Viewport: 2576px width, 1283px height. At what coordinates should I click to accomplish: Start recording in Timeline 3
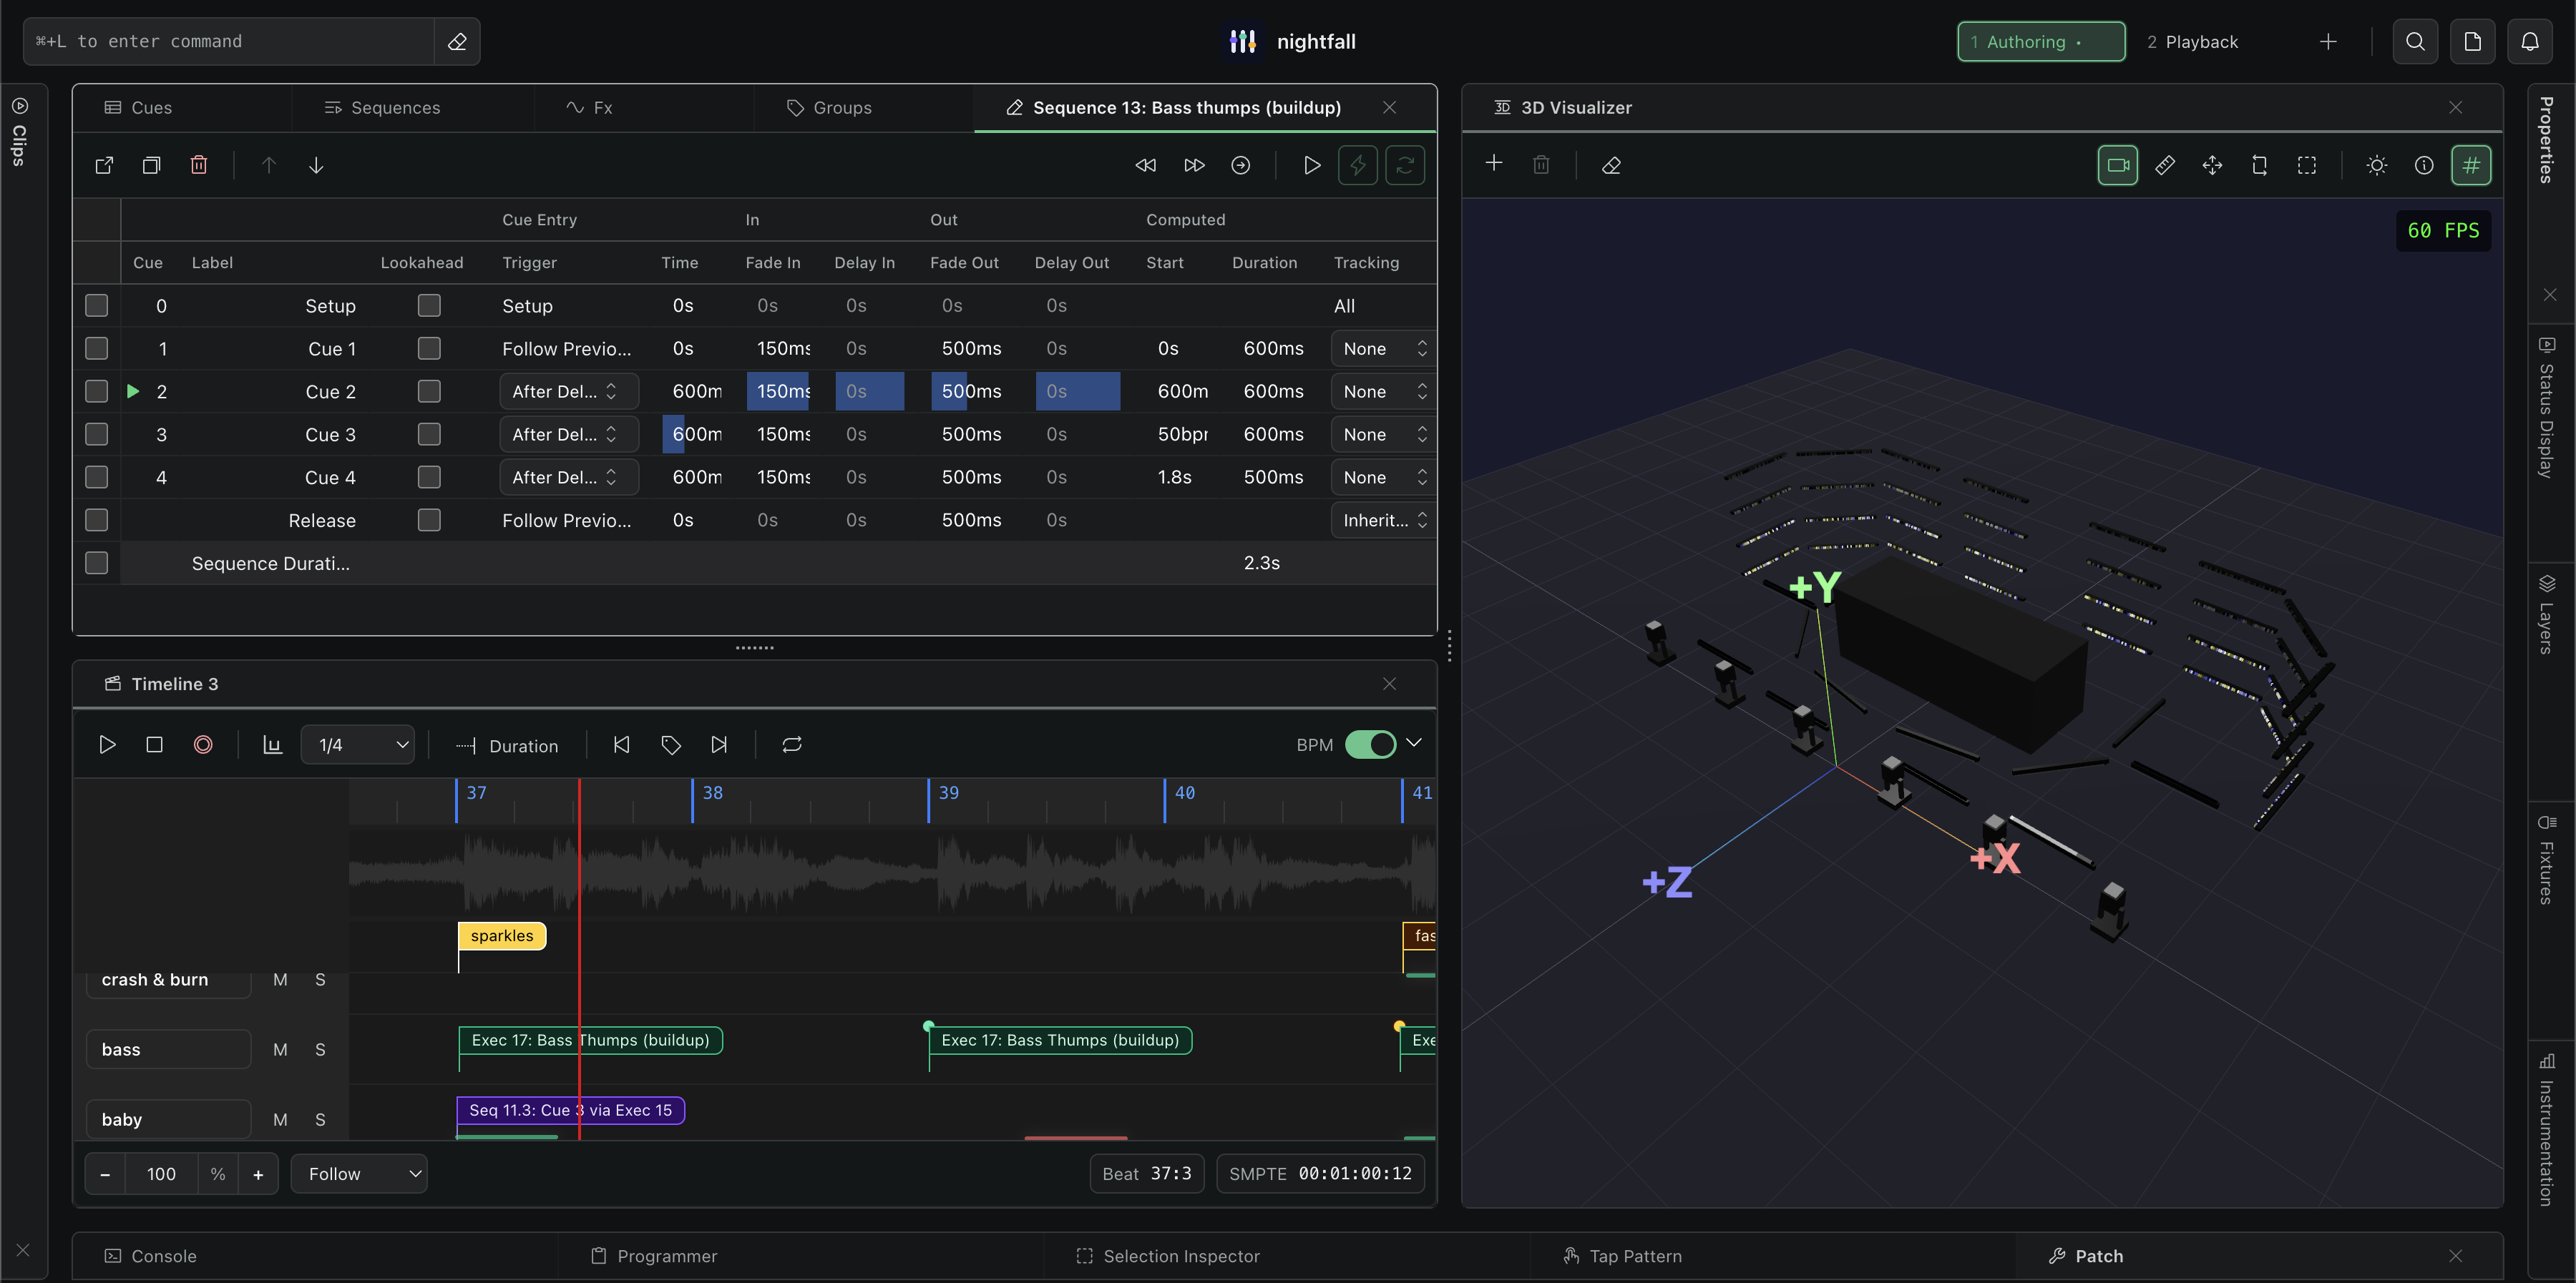pos(202,744)
